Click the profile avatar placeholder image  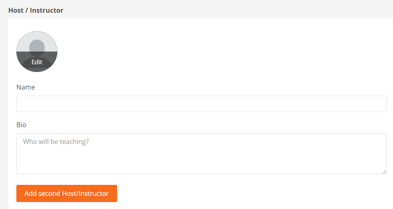pyautogui.click(x=37, y=52)
